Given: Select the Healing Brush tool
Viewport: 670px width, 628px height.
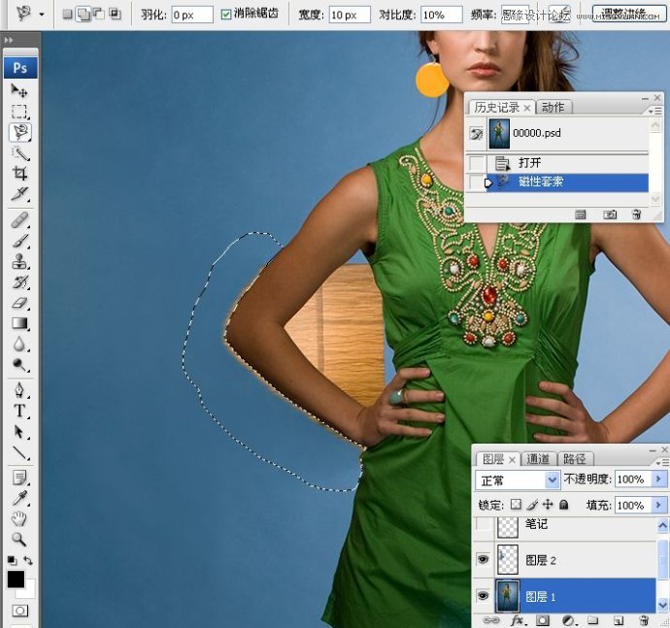Looking at the screenshot, I should [x=19, y=220].
